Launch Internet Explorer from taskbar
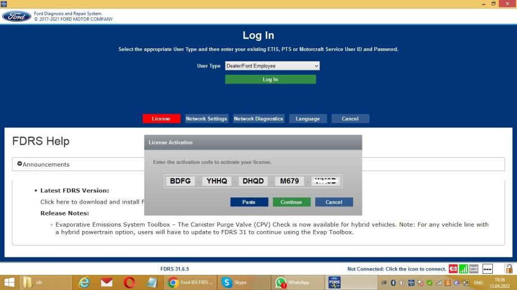 pyautogui.click(x=84, y=283)
